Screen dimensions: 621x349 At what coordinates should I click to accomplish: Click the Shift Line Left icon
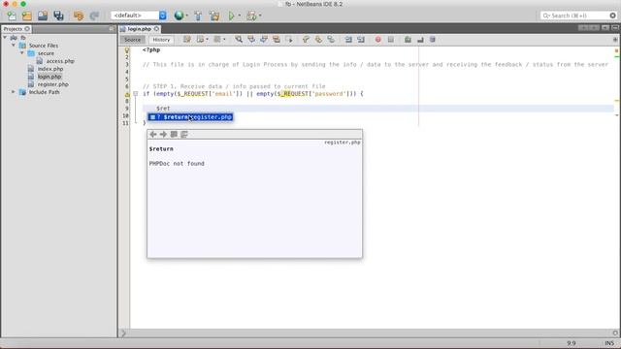coord(348,39)
